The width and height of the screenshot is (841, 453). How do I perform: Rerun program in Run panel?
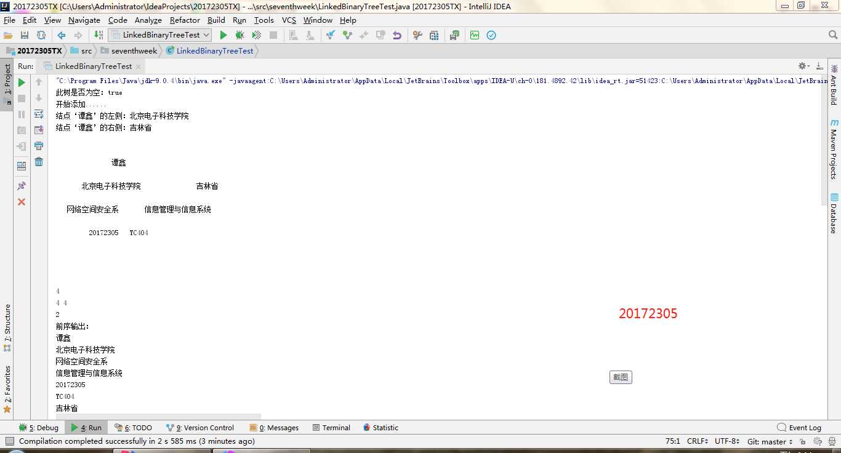pos(22,82)
